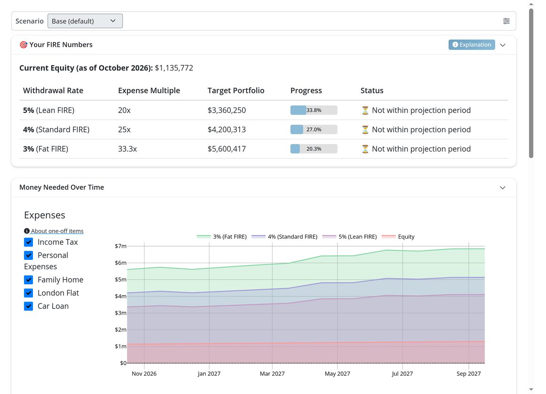Toggle the 5% (Lean FIRE) legend series
The image size is (546, 394).
tap(349, 236)
